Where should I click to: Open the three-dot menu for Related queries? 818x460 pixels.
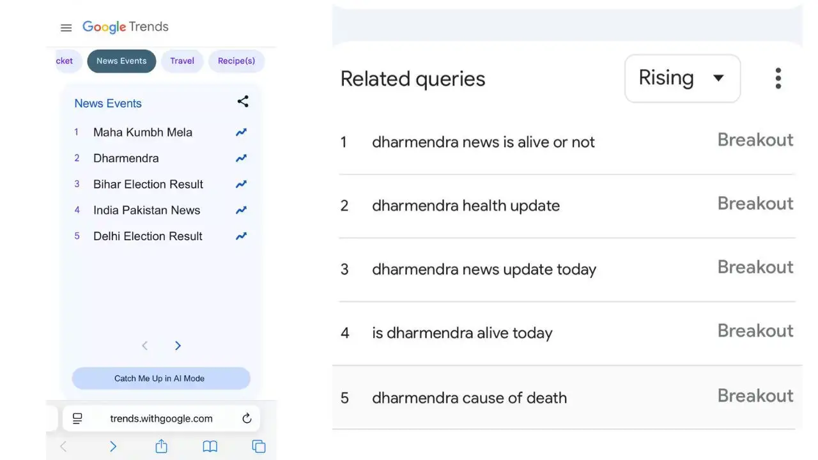(x=778, y=79)
